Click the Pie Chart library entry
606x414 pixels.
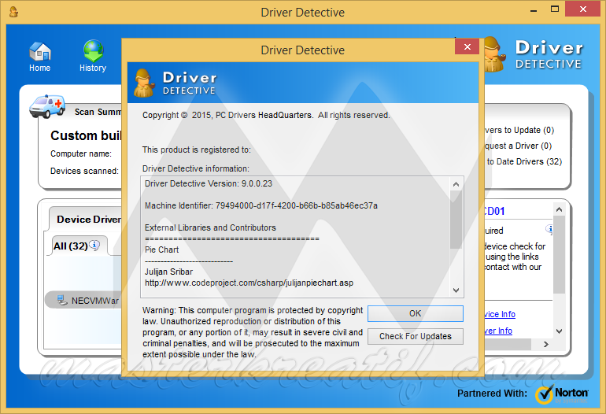[161, 250]
